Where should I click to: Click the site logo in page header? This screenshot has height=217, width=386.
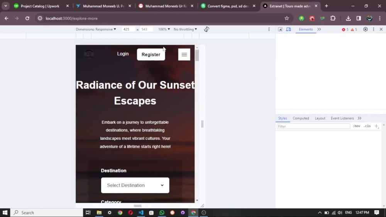(x=89, y=54)
